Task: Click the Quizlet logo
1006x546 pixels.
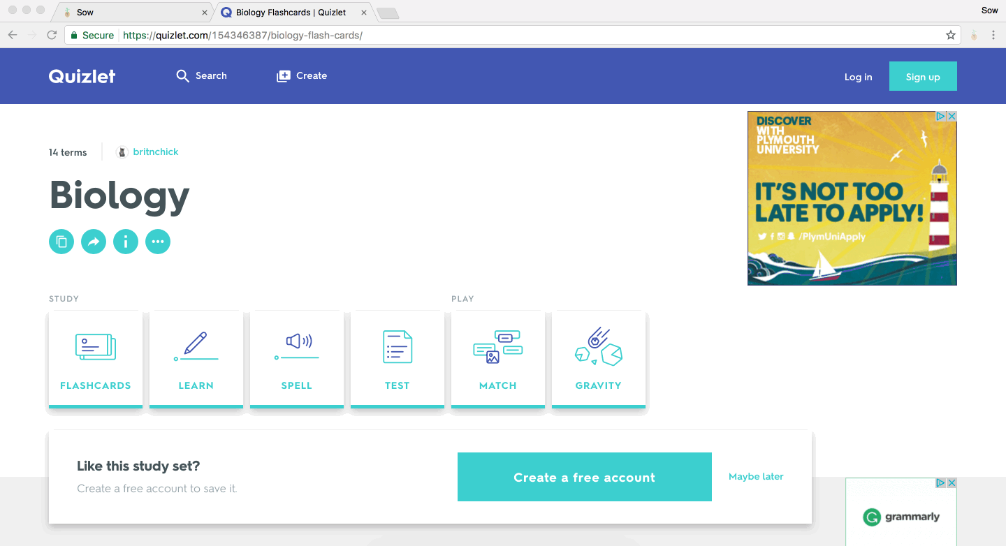Action: (82, 76)
